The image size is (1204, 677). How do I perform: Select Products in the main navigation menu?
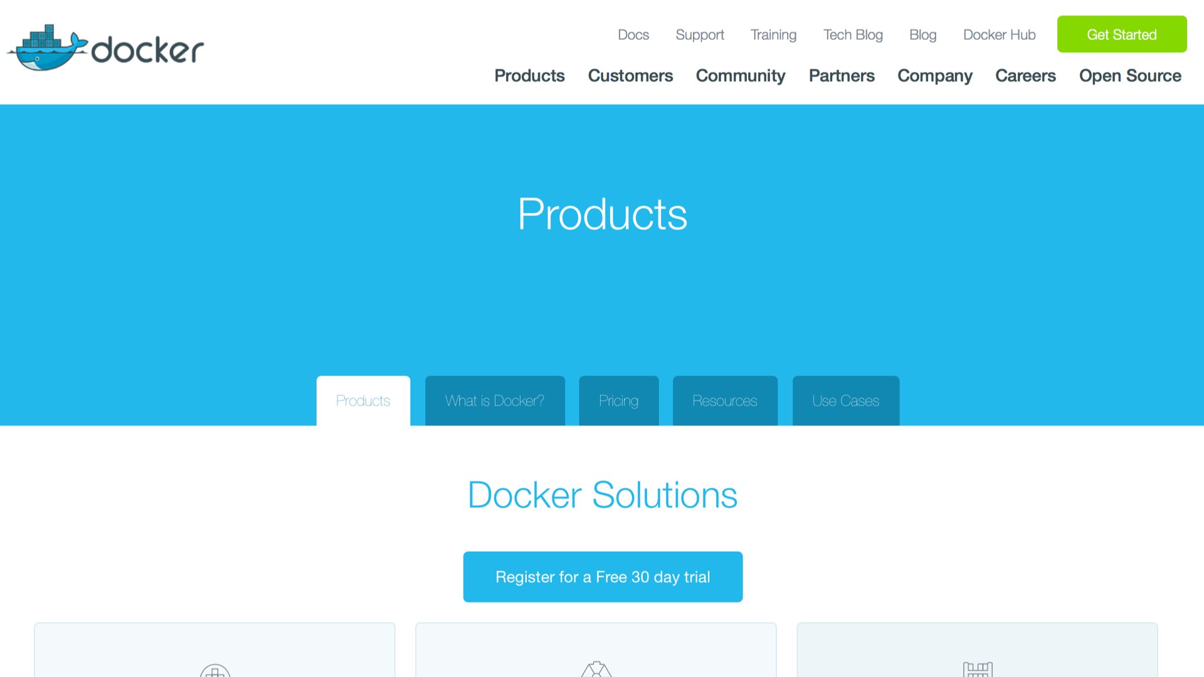click(529, 75)
